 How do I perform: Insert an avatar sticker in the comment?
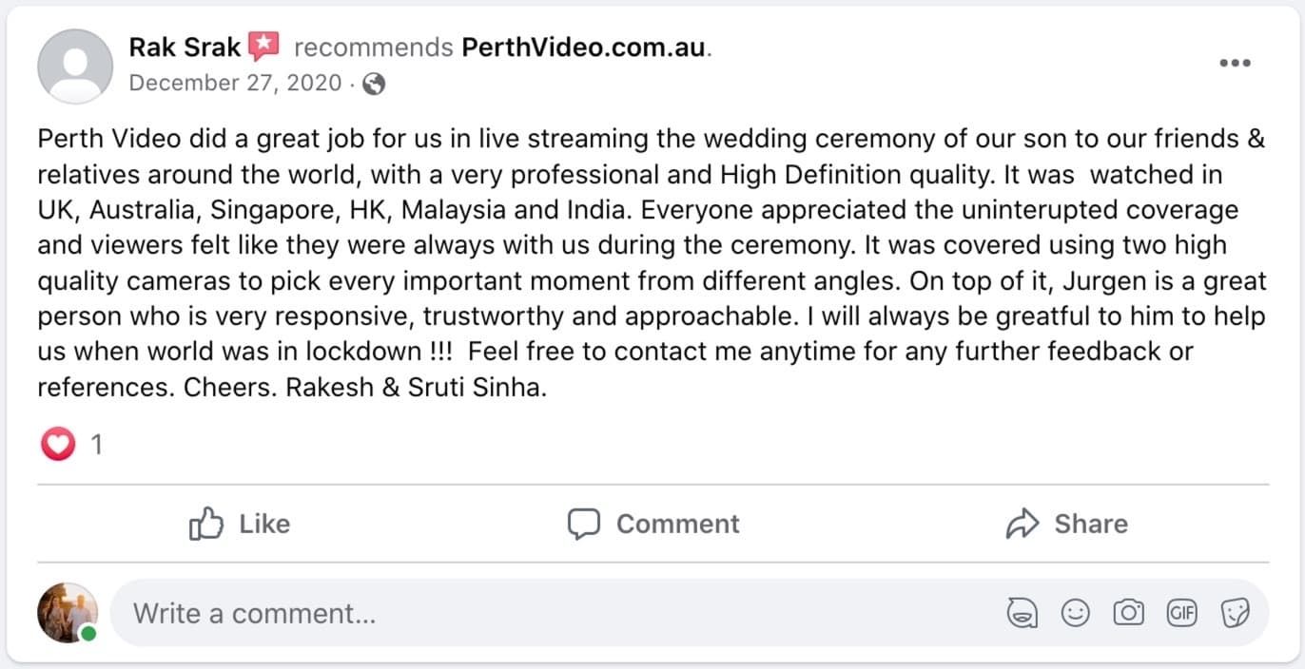click(x=1023, y=614)
